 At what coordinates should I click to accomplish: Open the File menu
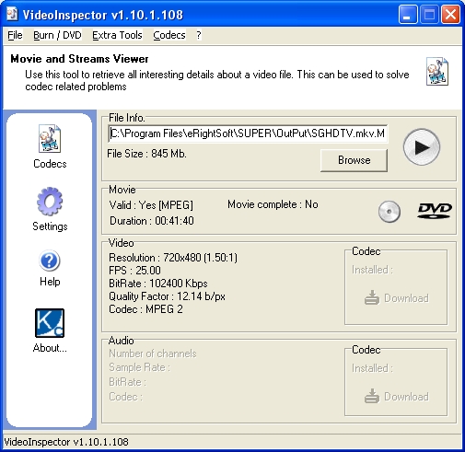click(15, 35)
